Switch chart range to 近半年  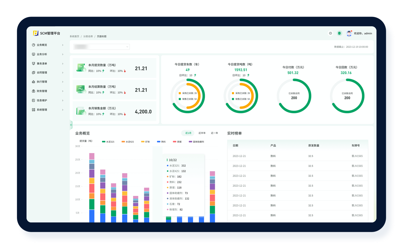pyautogui.click(x=202, y=133)
